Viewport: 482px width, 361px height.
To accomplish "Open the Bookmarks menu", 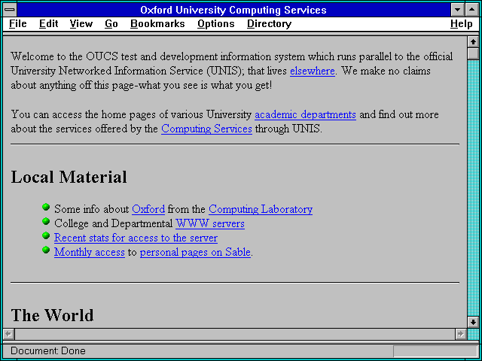I will (157, 24).
